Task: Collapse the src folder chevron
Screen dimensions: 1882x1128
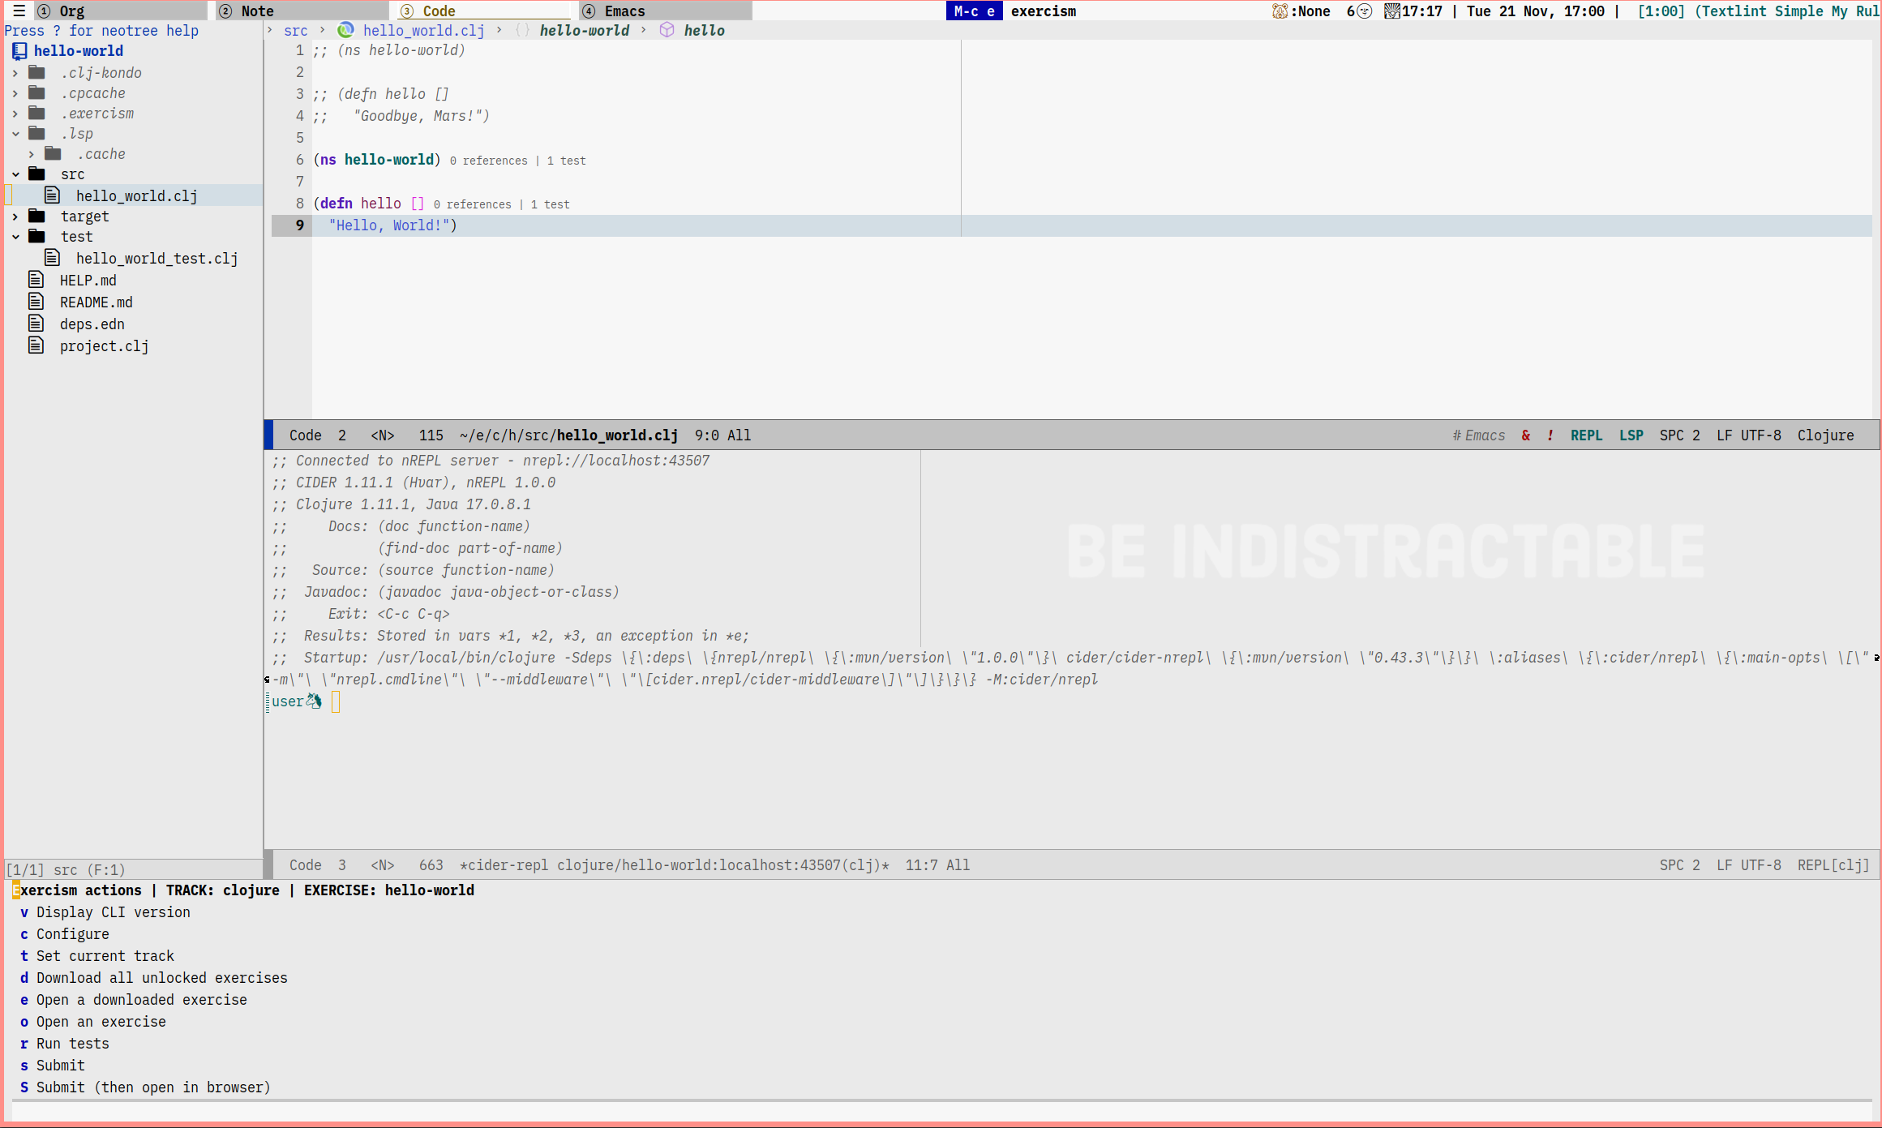Action: [15, 174]
